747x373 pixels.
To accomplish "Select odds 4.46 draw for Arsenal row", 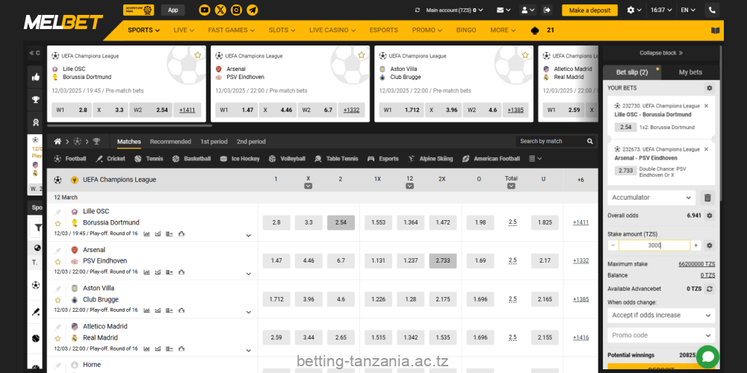I will click(309, 260).
